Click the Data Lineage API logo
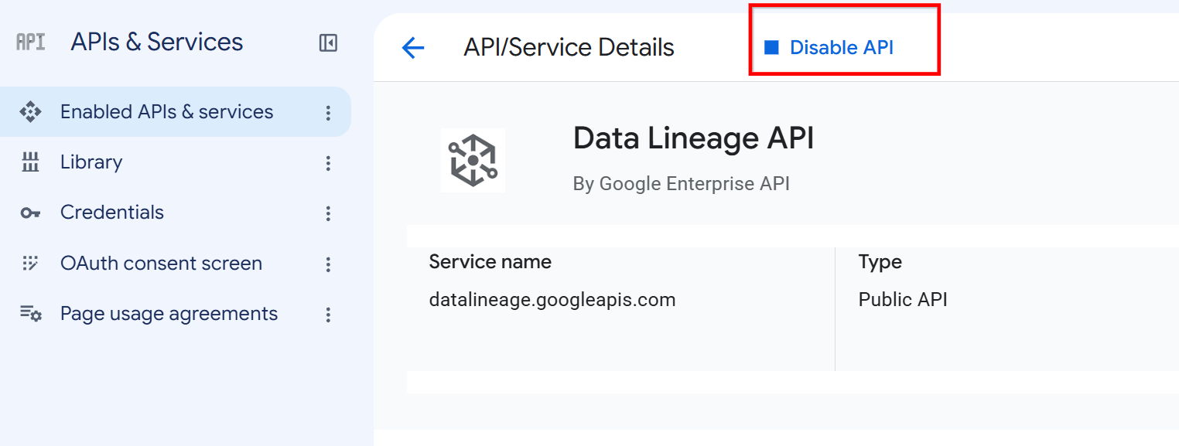 pos(473,160)
